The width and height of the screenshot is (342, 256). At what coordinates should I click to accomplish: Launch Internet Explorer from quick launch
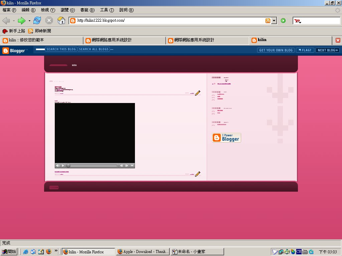(x=25, y=252)
